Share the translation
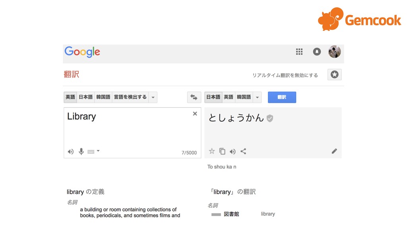The image size is (407, 229). (x=243, y=151)
